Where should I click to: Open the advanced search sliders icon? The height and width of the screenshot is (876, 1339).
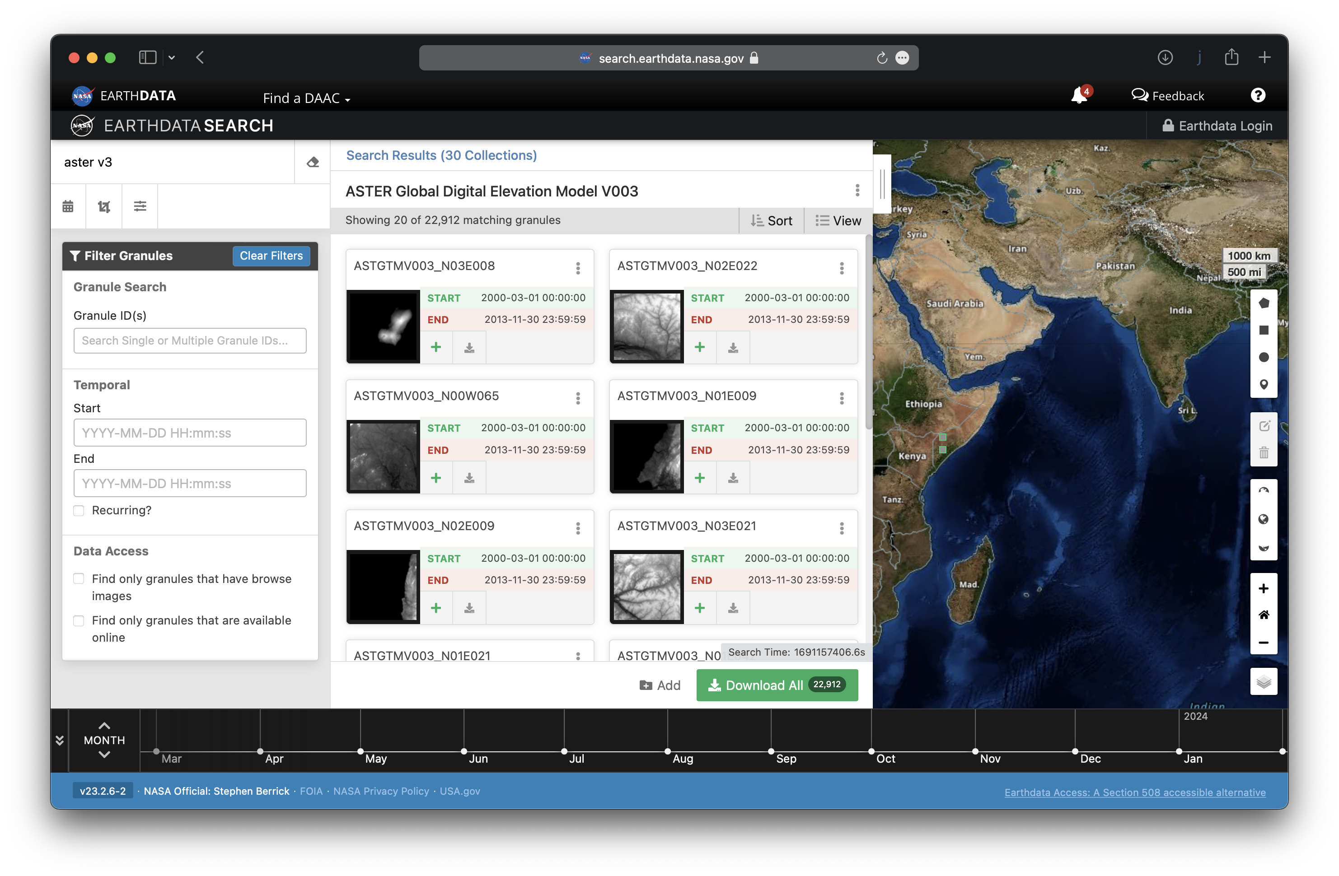pos(140,206)
